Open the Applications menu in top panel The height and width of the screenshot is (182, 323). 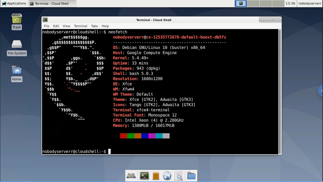[14, 3]
